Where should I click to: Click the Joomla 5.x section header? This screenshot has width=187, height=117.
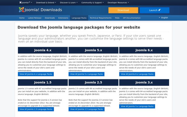(x=94, y=50)
